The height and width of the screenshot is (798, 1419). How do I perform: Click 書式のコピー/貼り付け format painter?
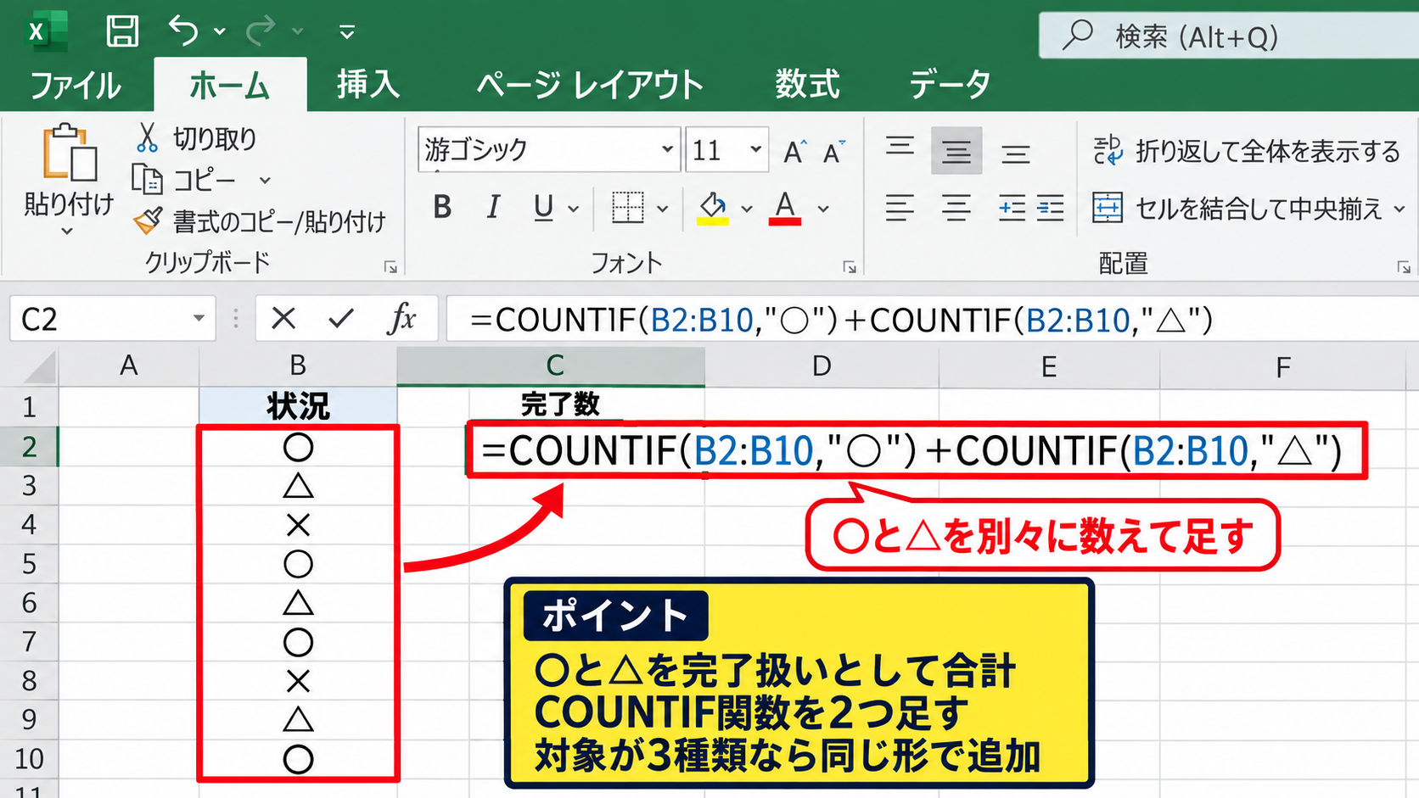pyautogui.click(x=260, y=221)
